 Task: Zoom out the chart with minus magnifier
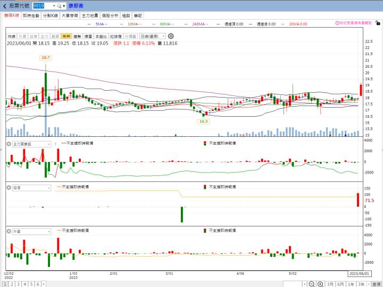311,284
